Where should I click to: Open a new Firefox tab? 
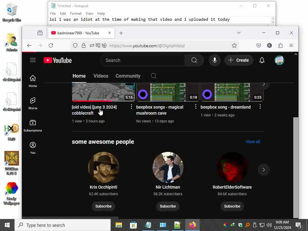tap(121, 33)
